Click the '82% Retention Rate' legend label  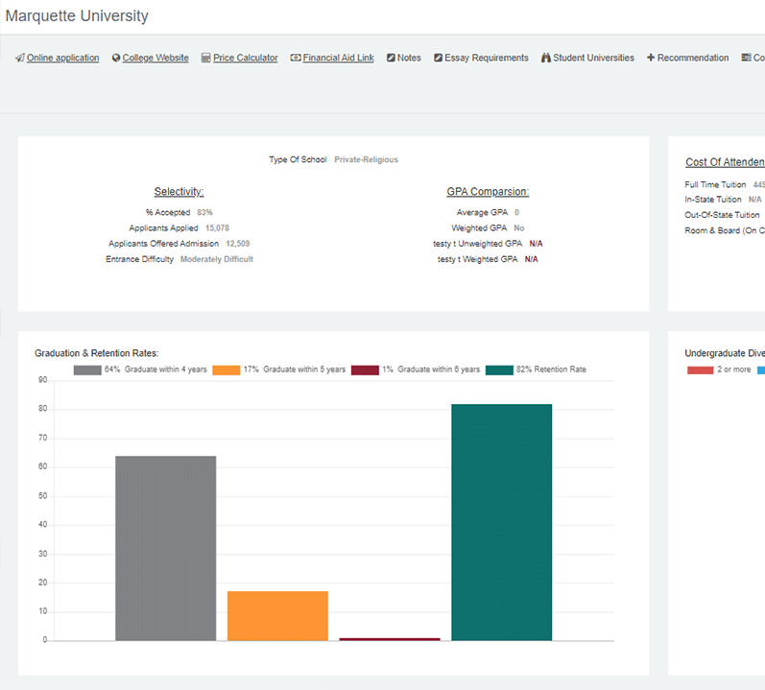click(x=551, y=369)
